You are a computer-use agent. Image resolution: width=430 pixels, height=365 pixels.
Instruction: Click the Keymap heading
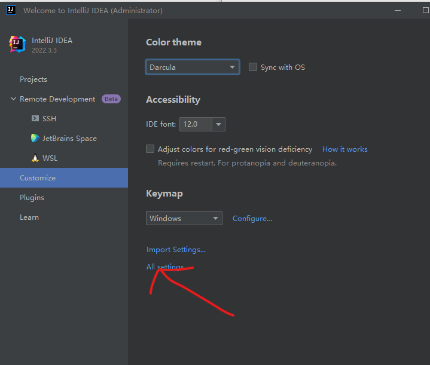(x=164, y=194)
